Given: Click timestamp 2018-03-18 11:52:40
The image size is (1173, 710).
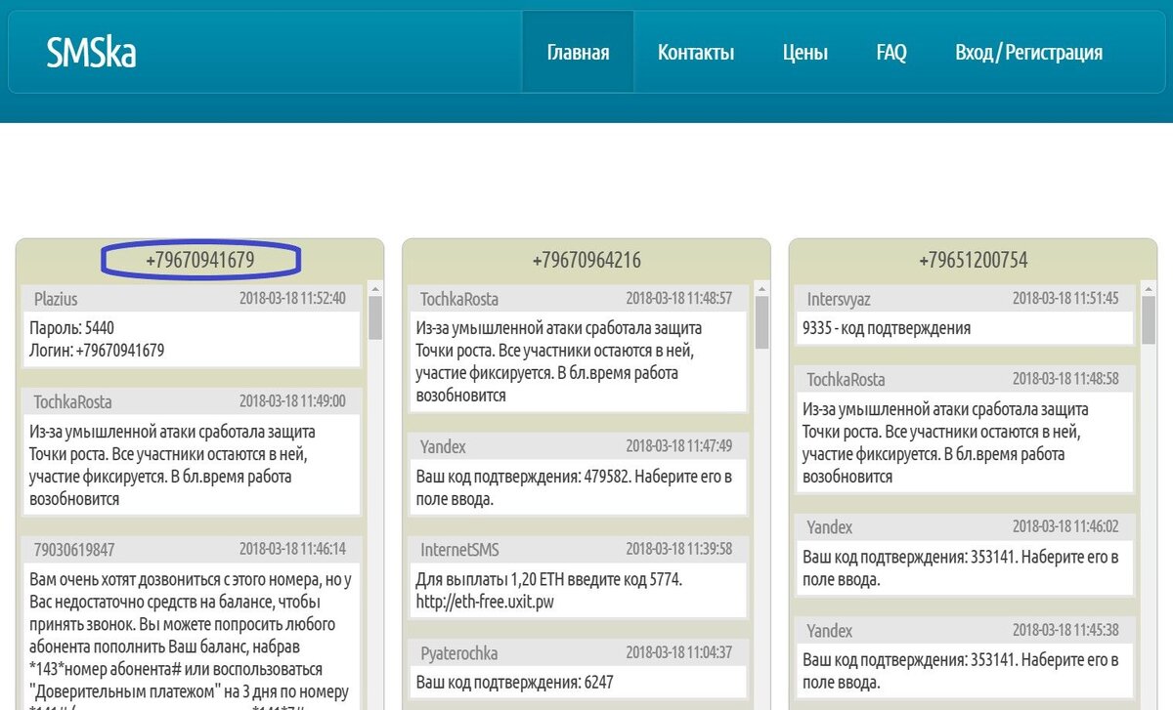Looking at the screenshot, I should tap(292, 299).
